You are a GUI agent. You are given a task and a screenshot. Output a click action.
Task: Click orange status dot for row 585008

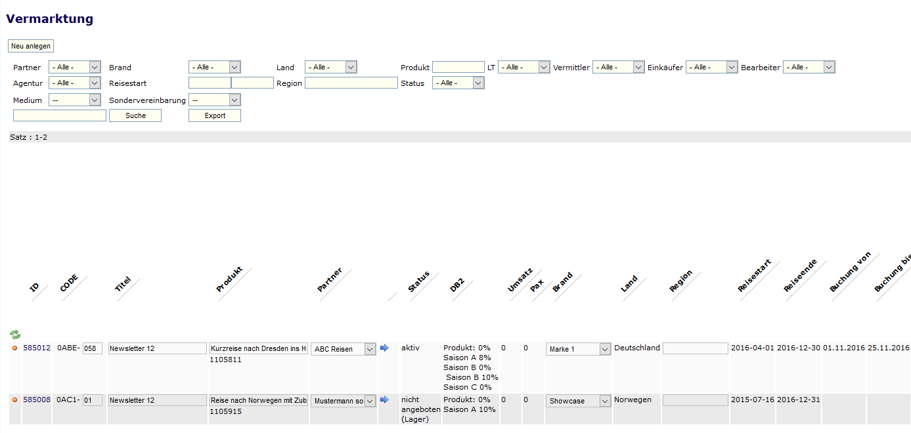(15, 400)
